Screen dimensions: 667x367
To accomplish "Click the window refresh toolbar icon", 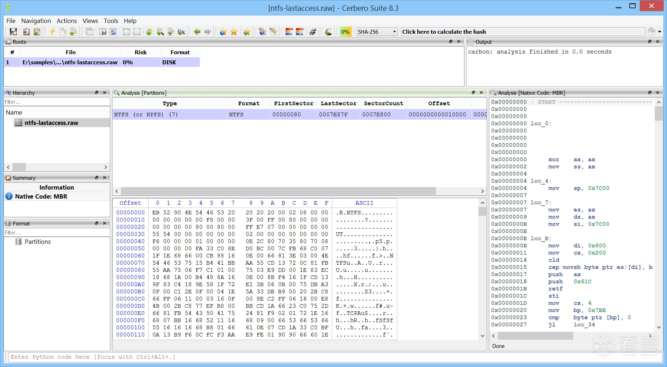I will point(113,32).
